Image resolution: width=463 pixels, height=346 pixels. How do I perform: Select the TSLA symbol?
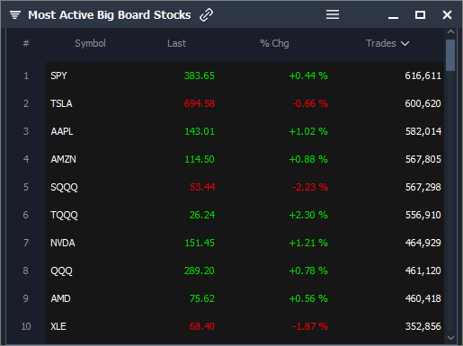point(61,103)
